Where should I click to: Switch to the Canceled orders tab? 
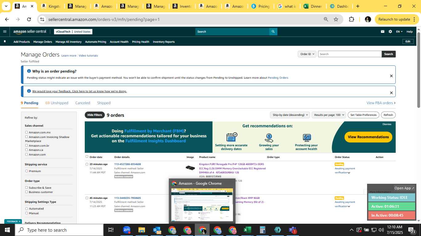83,103
